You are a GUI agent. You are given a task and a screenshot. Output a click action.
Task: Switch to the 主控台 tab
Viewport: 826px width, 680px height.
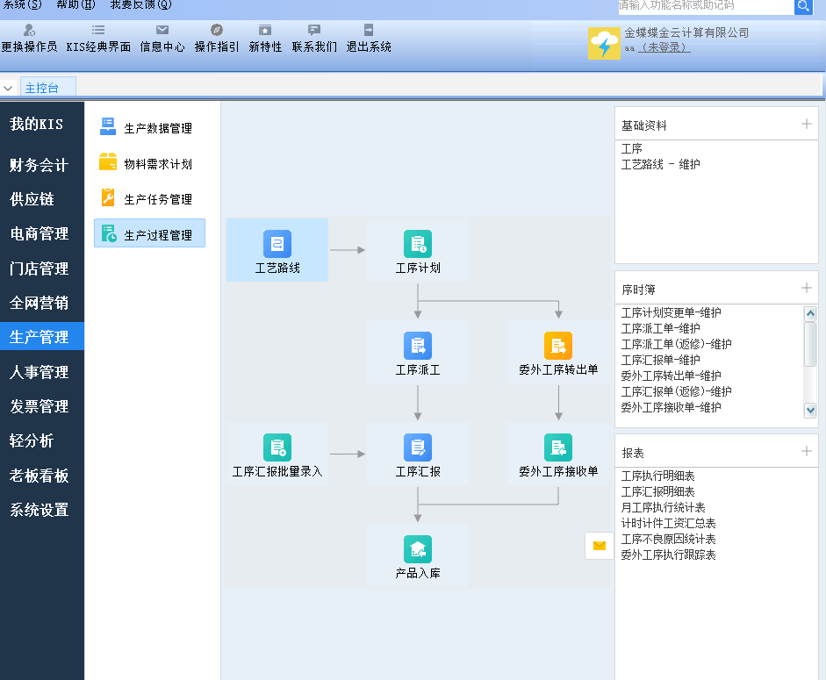pyautogui.click(x=48, y=87)
